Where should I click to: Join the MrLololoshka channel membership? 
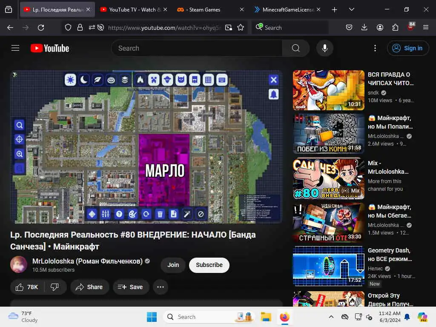(173, 265)
